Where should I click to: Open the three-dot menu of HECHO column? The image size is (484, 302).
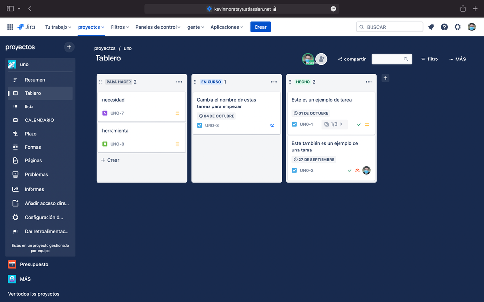369,82
